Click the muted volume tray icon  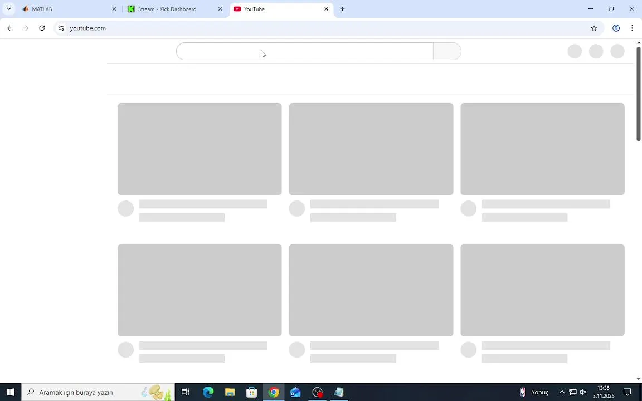[583, 392]
